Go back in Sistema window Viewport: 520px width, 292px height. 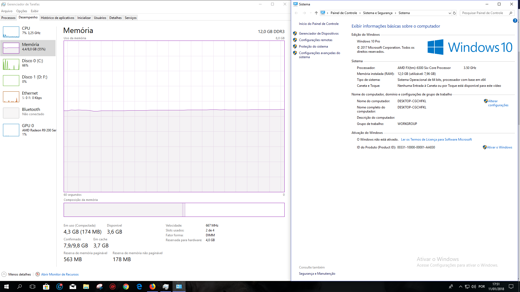coord(296,13)
